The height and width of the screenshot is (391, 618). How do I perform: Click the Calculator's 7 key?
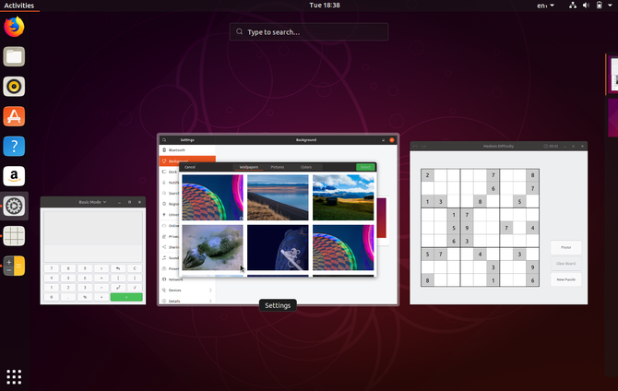coord(52,268)
